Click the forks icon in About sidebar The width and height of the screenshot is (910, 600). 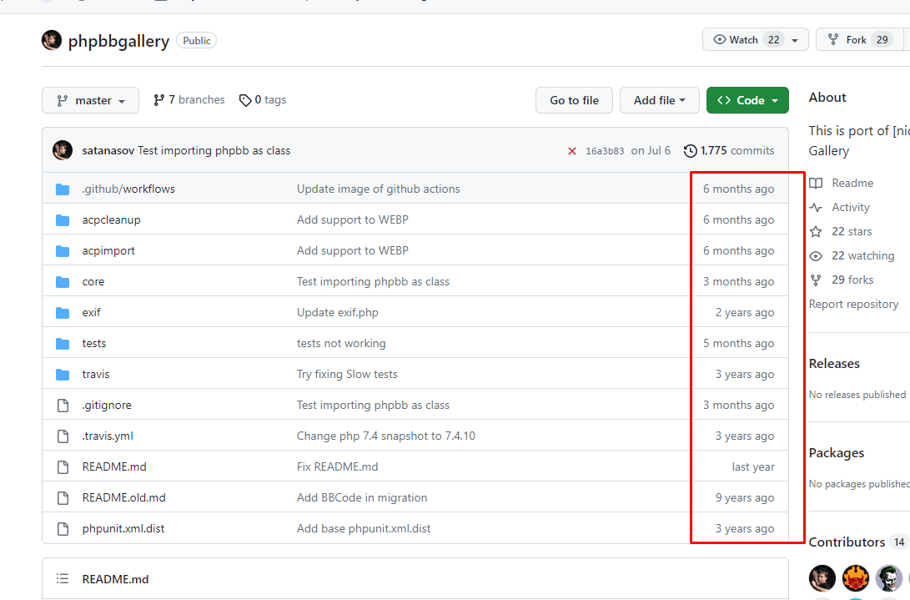pyautogui.click(x=816, y=280)
